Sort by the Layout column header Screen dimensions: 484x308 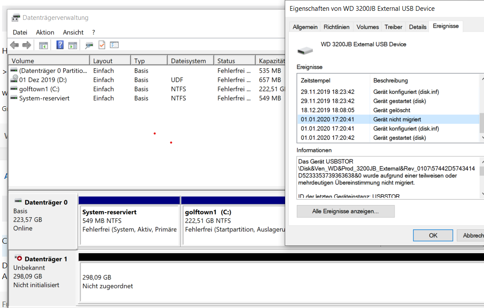[110, 61]
